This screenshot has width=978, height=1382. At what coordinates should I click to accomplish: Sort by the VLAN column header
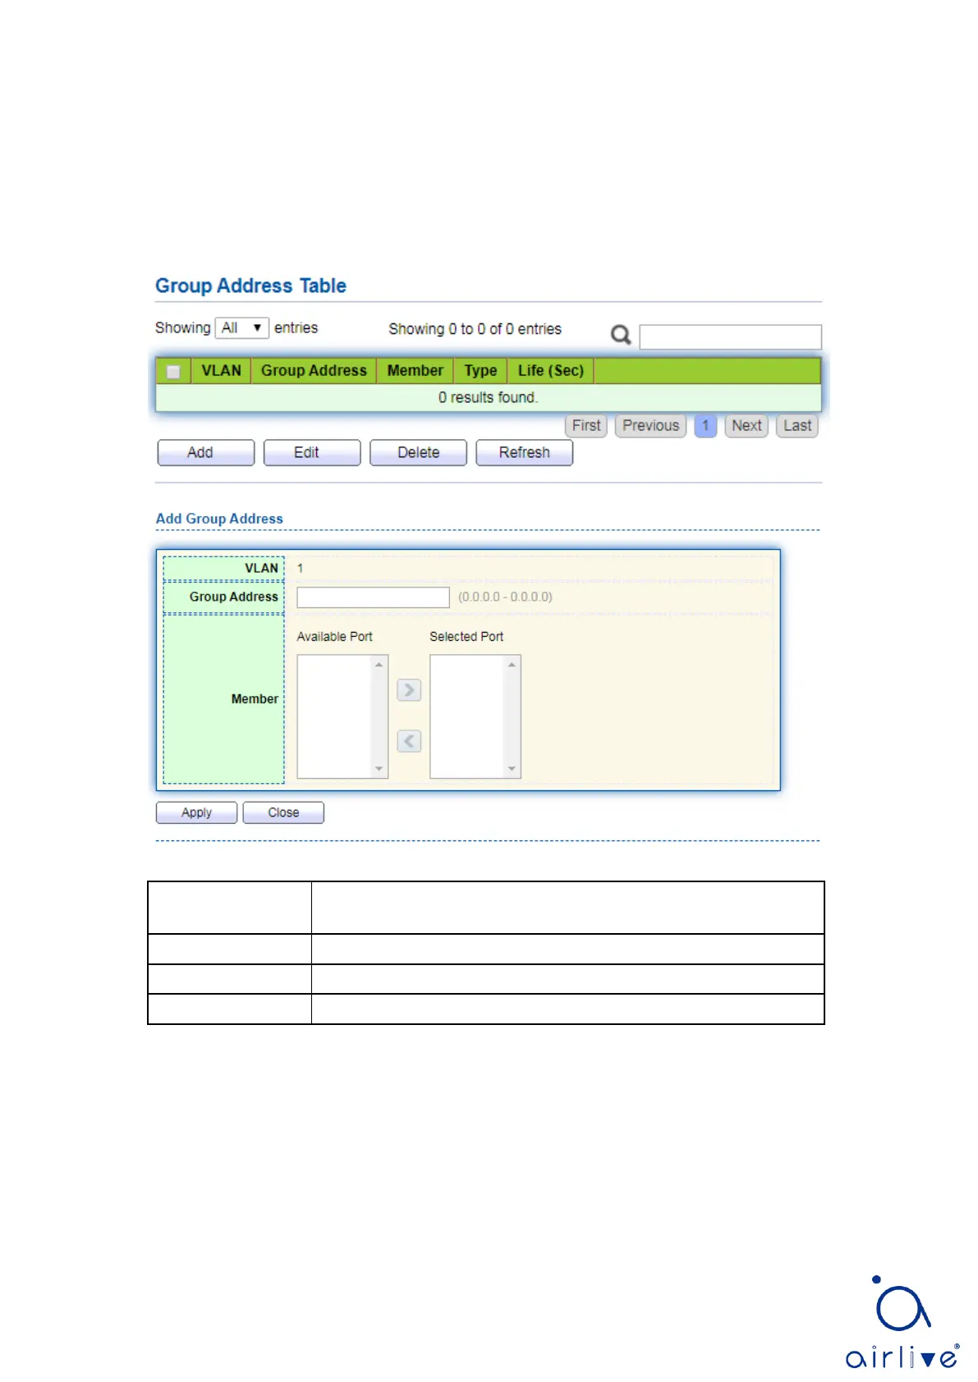[x=221, y=371]
